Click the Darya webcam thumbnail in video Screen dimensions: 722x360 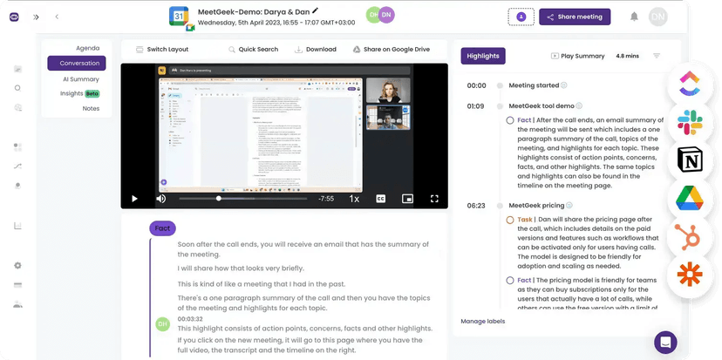(x=388, y=90)
